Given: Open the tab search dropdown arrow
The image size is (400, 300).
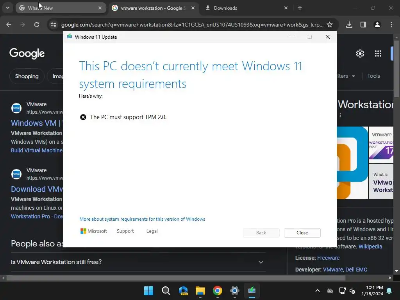Looking at the screenshot, I should [x=8, y=8].
